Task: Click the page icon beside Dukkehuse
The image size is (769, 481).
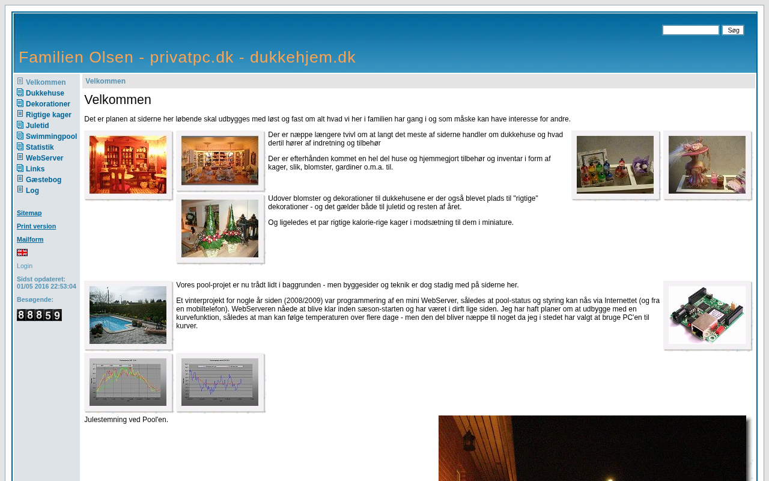Action: (20, 93)
